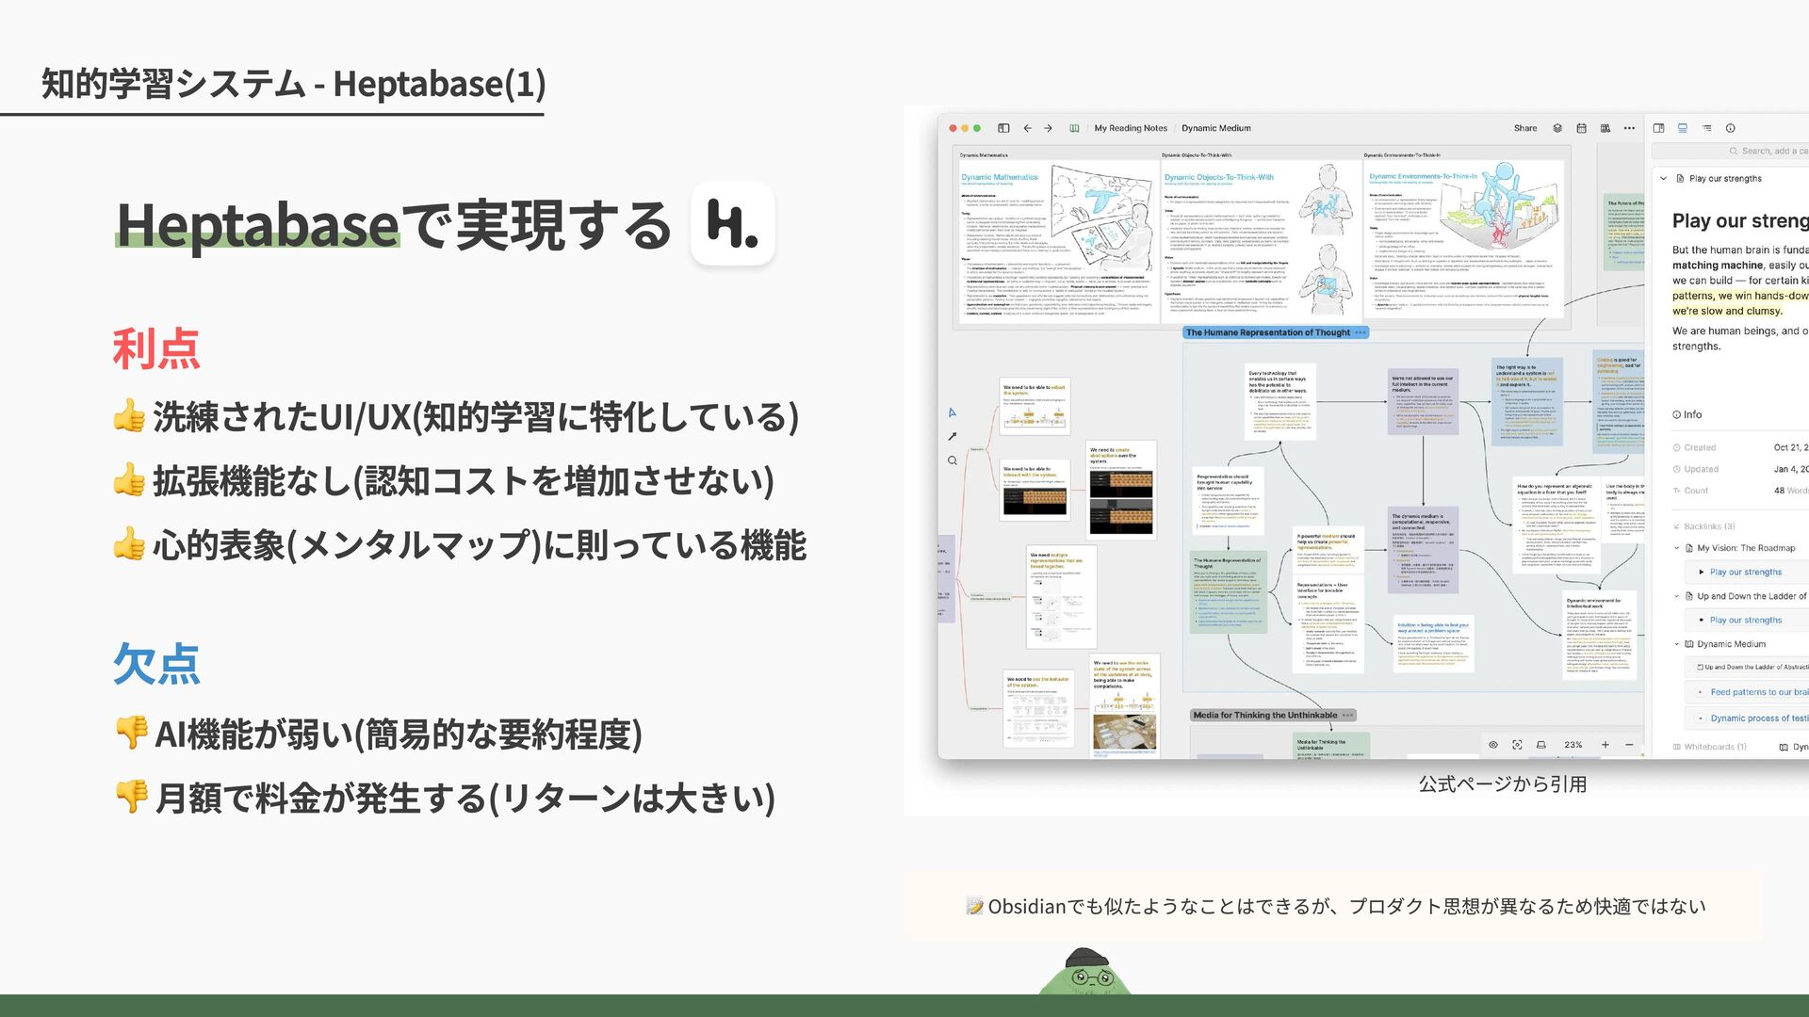The image size is (1809, 1017).
Task: Open the calendar icon in toolbar
Action: click(x=1581, y=128)
